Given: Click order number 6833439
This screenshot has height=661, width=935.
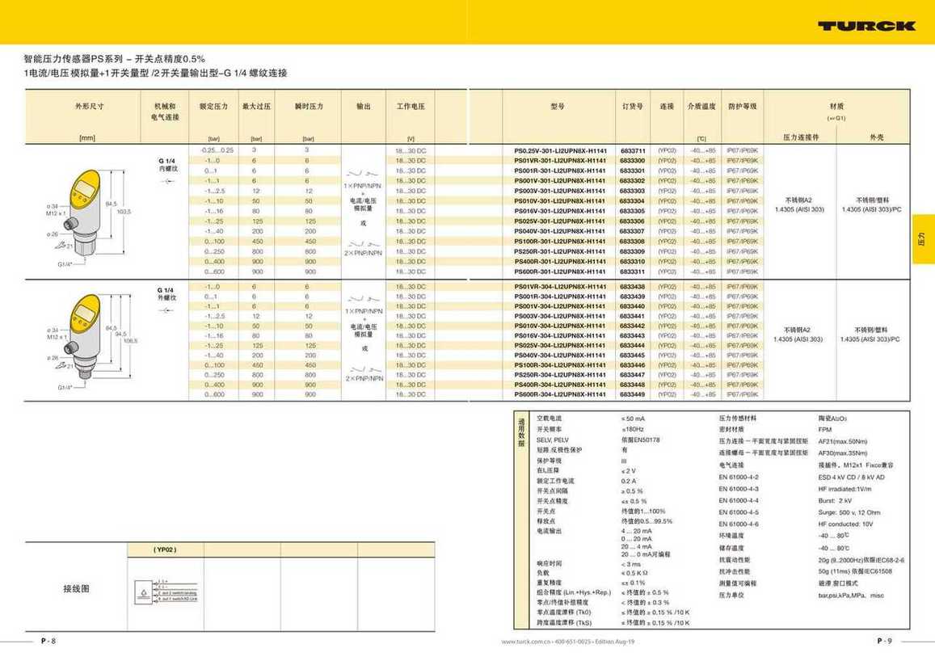Looking at the screenshot, I should click(633, 297).
